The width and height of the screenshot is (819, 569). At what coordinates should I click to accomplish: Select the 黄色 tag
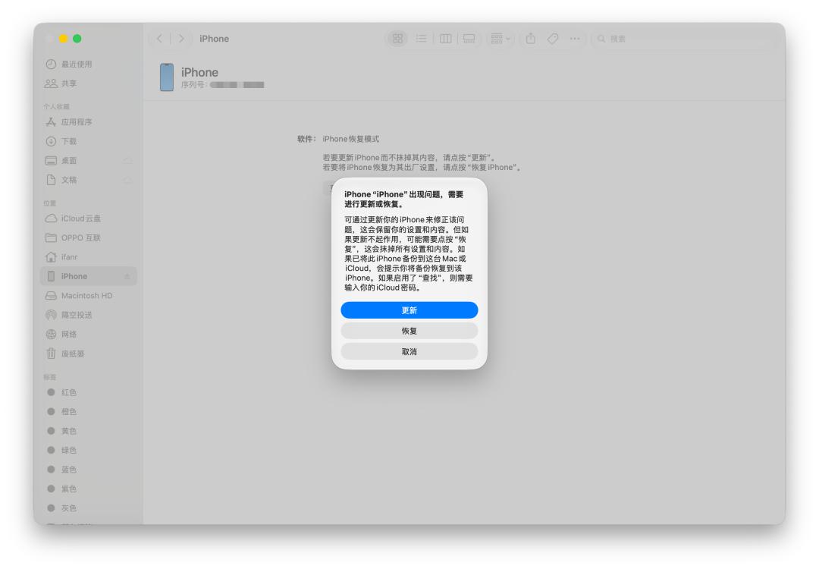pos(88,431)
